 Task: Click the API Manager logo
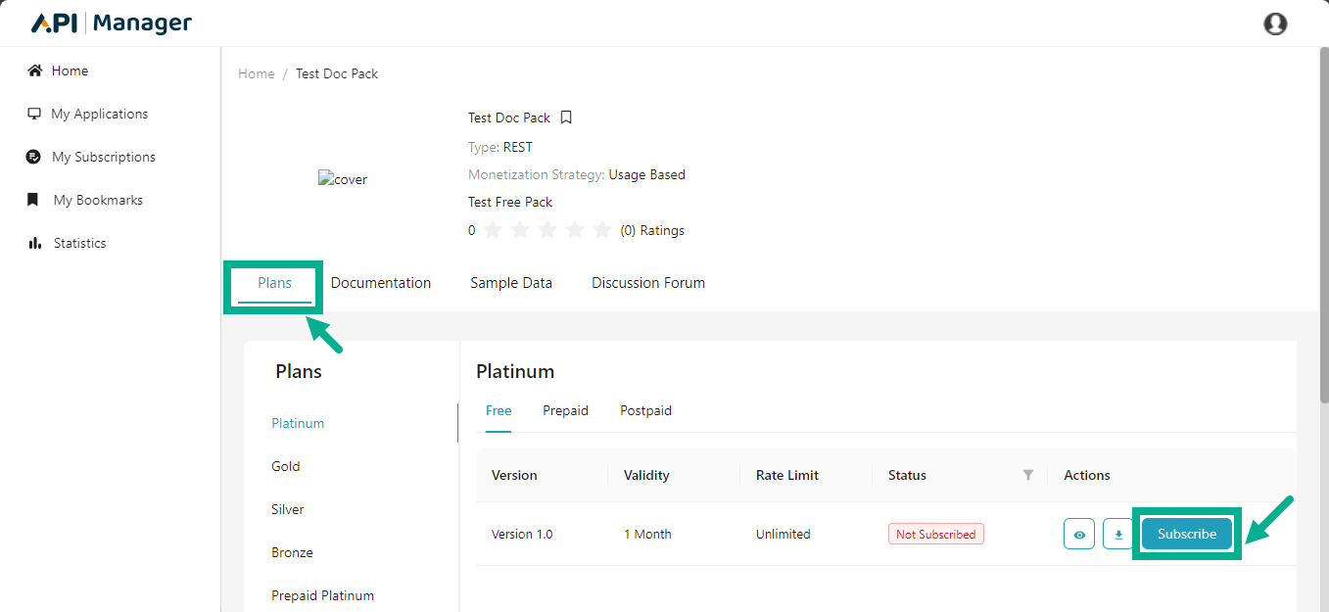[x=112, y=24]
